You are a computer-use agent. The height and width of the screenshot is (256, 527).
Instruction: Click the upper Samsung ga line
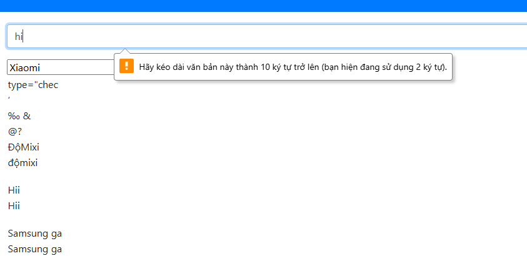pos(35,234)
